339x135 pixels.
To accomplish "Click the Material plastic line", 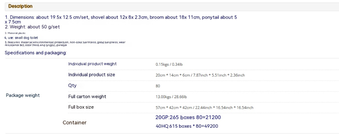I will click(x=15, y=33).
